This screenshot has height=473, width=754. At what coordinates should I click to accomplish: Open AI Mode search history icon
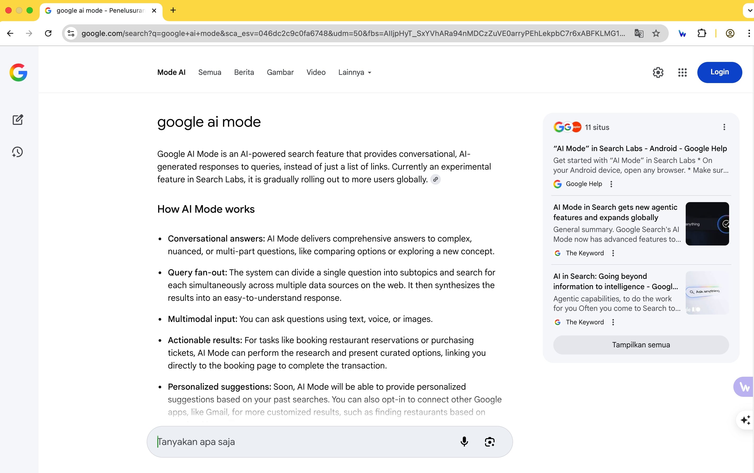point(18,152)
